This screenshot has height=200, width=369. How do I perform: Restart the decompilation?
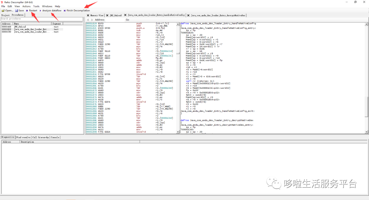(31, 11)
